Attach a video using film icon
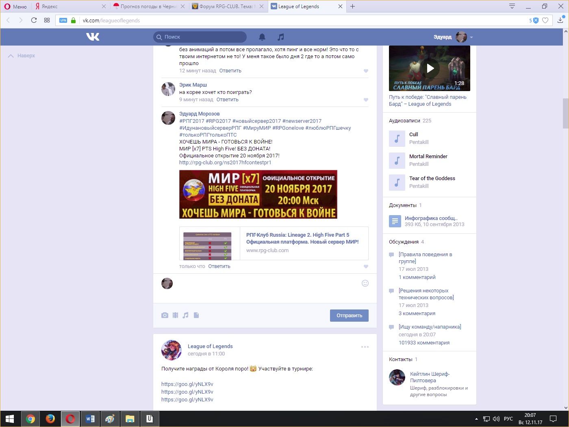The height and width of the screenshot is (427, 569). (175, 315)
